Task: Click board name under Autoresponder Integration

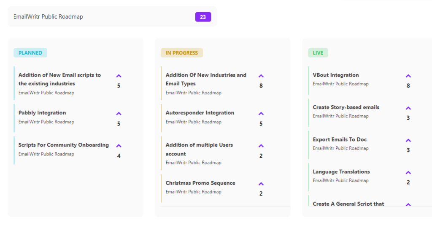Action: pos(193,122)
